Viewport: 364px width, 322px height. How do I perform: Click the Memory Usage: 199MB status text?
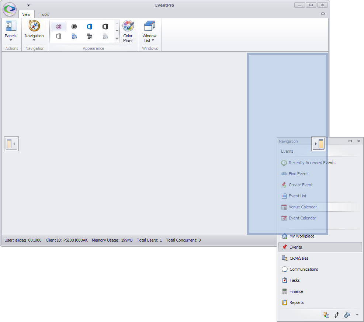112,240
